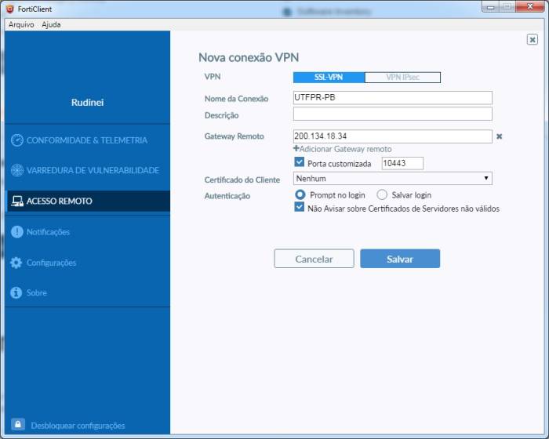The image size is (549, 439).
Task: Close the VPN form with X box
Action: (x=533, y=39)
